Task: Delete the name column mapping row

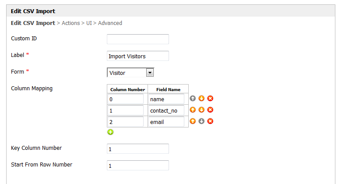Action: (210, 99)
